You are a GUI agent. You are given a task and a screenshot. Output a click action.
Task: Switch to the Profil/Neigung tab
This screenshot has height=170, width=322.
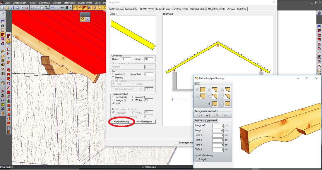click(115, 9)
